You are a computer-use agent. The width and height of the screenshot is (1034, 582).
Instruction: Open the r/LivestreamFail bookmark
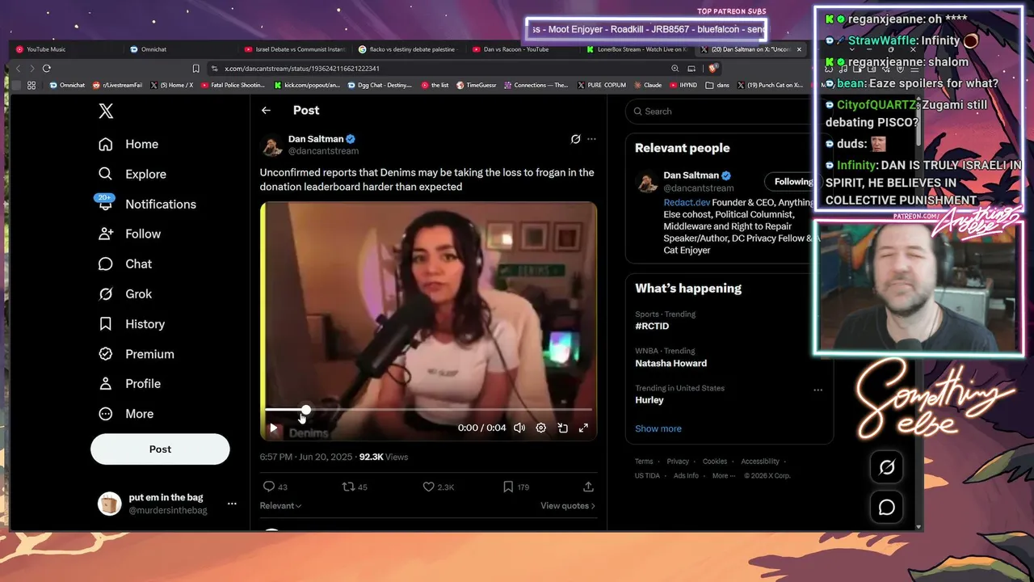click(x=118, y=85)
